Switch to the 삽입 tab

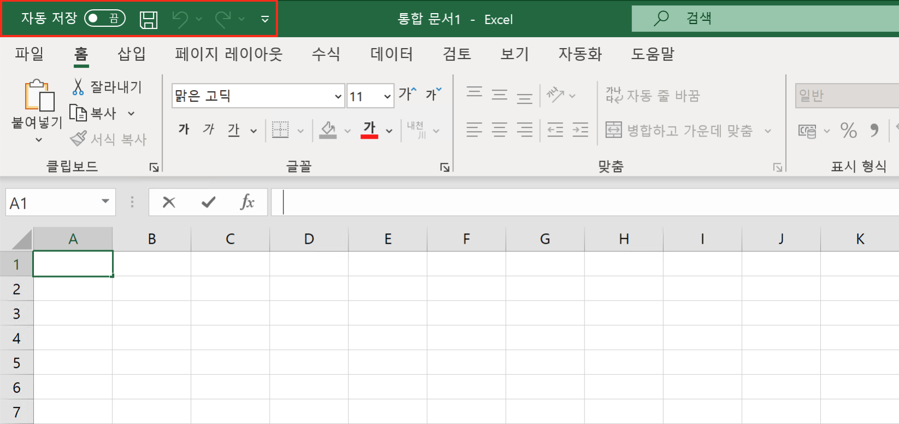(x=132, y=54)
